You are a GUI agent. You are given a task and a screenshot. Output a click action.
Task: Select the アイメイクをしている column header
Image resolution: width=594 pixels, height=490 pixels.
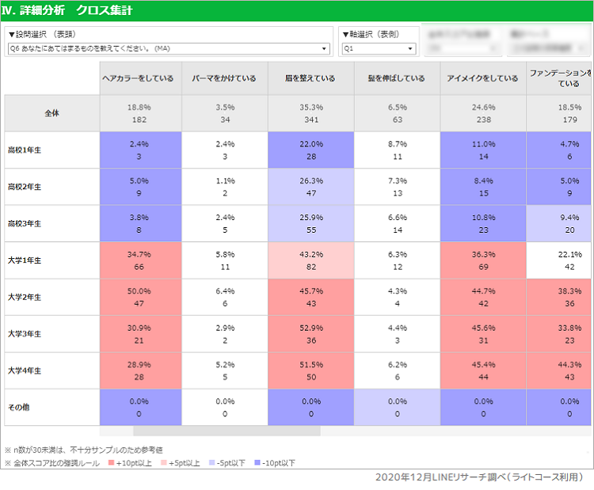(482, 78)
